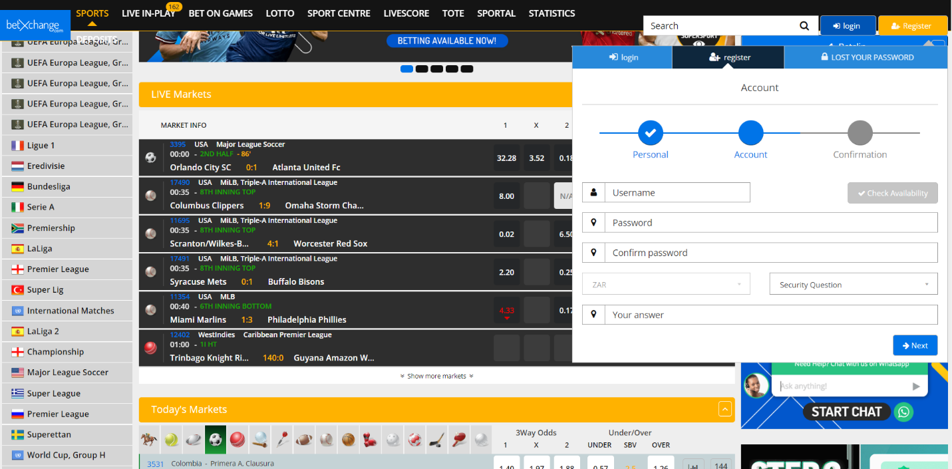The height and width of the screenshot is (469, 952).
Task: Click the WhatsApp icon beside Start Chat
Action: [903, 412]
